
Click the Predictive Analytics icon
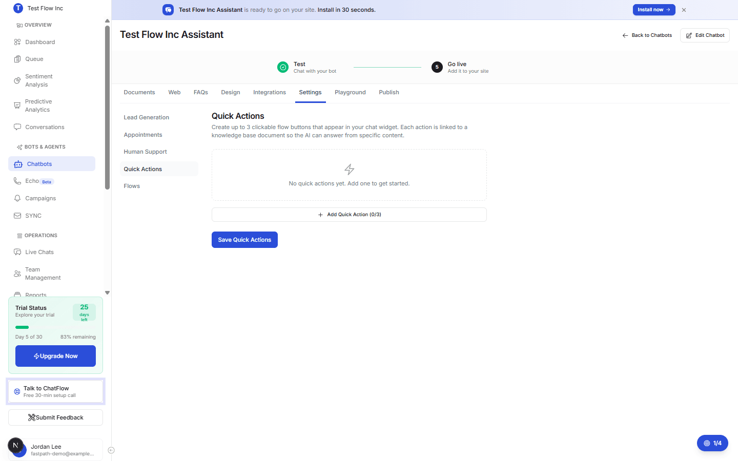coord(17,106)
